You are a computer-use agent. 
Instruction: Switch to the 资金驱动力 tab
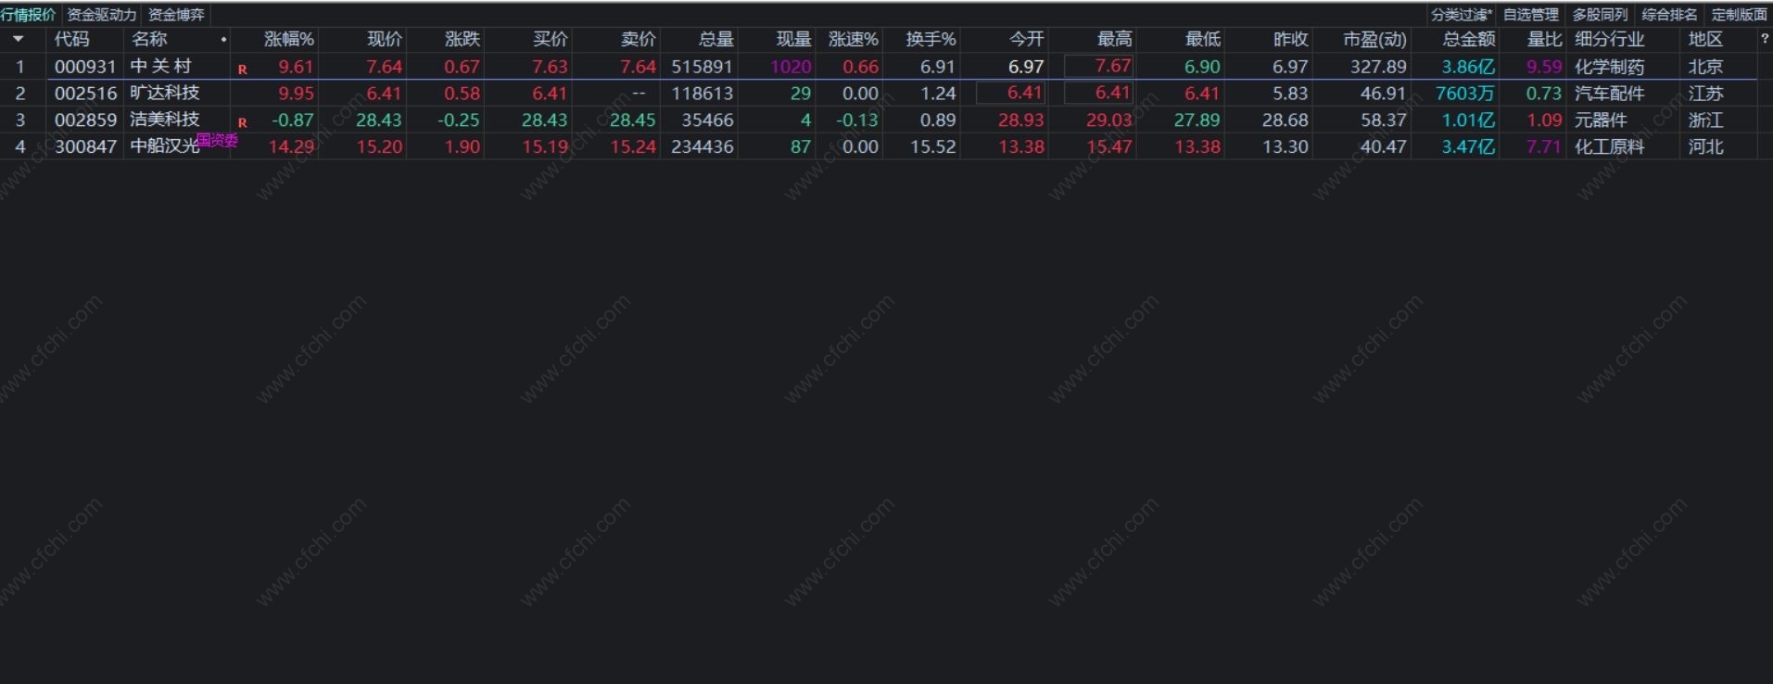pos(102,15)
